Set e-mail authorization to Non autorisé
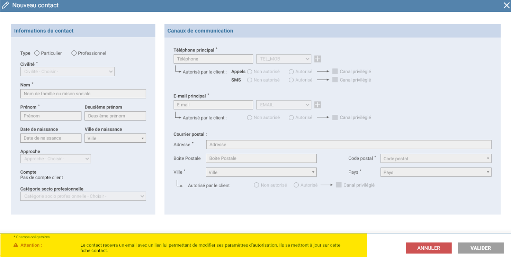 tap(249, 117)
